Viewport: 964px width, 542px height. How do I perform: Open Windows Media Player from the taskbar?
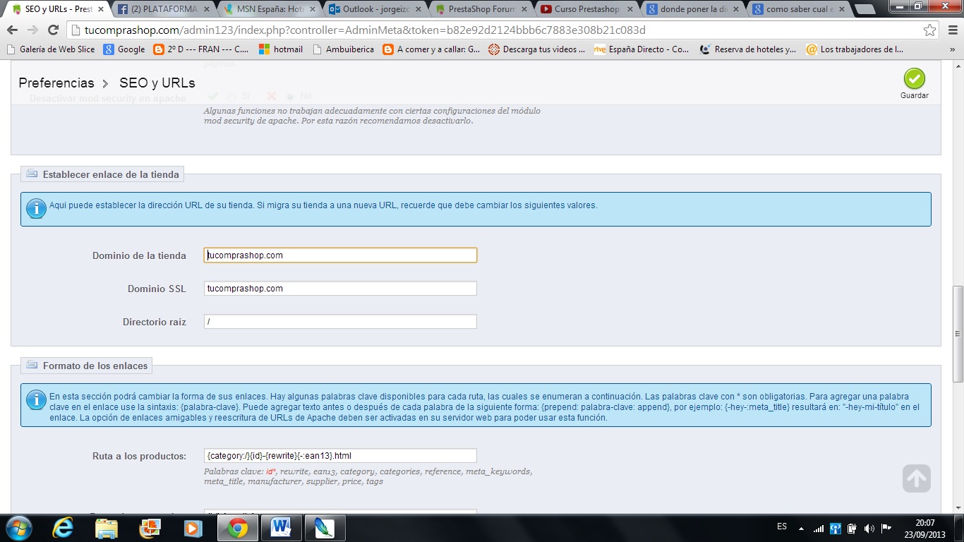(192, 528)
